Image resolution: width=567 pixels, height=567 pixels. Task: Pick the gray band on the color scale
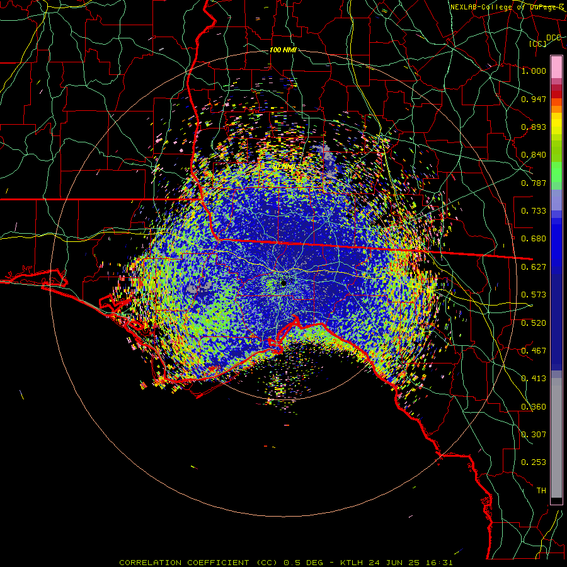coord(556,438)
